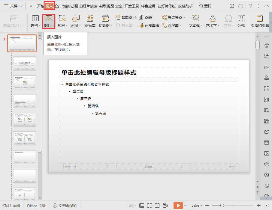Click the Online Chart (在线图表) icon
The image size is (272, 210).
click(x=149, y=25)
